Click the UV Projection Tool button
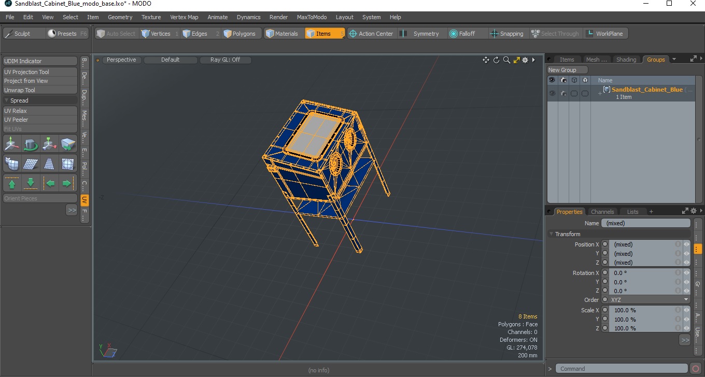 tap(40, 72)
